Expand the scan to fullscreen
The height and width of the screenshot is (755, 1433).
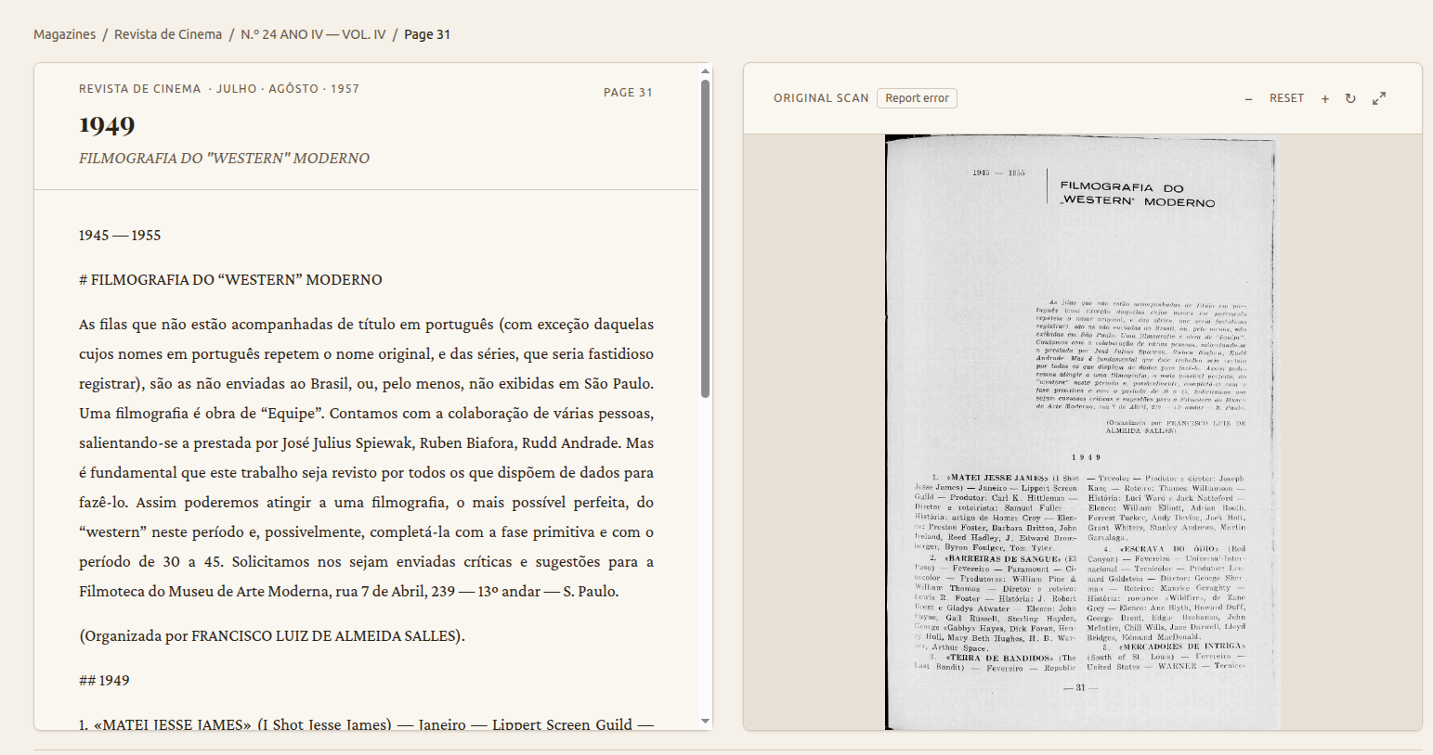1379,98
